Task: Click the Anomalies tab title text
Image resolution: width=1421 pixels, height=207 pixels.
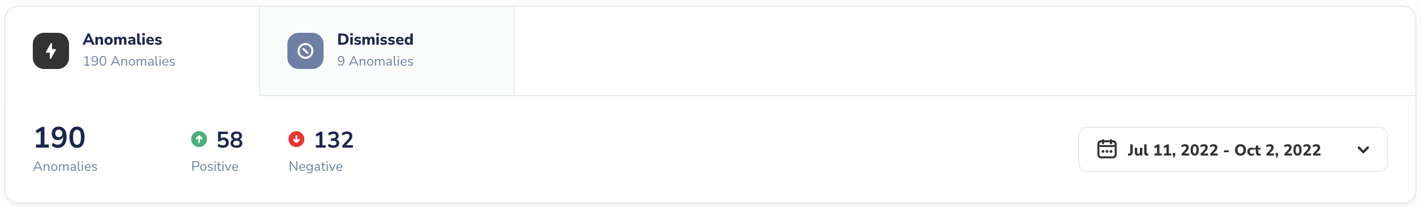Action: [122, 40]
